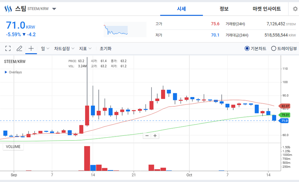Image resolution: width=299 pixels, height=182 pixels.
Task: Zoom in chart with plus button
Action: 155,136
